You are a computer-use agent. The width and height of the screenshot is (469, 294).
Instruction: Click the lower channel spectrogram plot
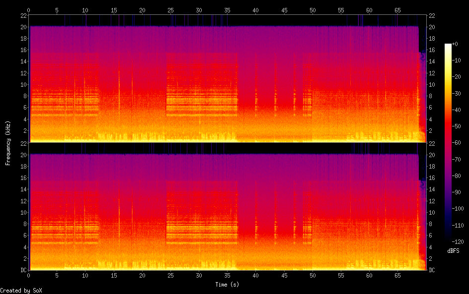[x=228, y=207]
